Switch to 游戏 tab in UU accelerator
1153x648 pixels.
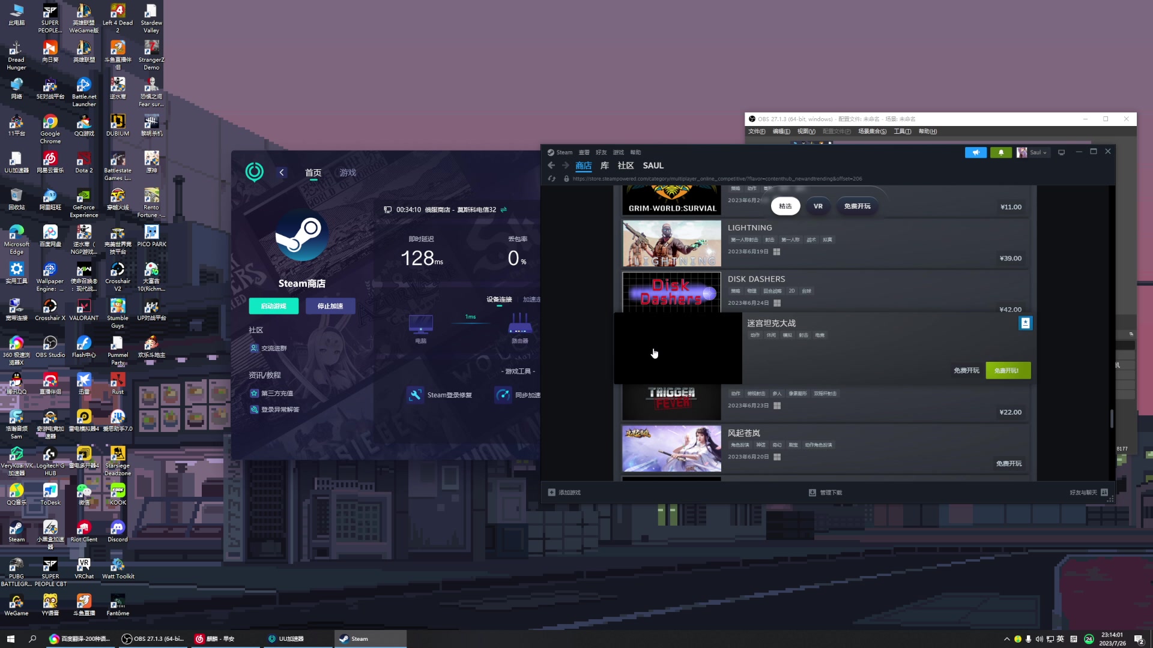pos(348,173)
